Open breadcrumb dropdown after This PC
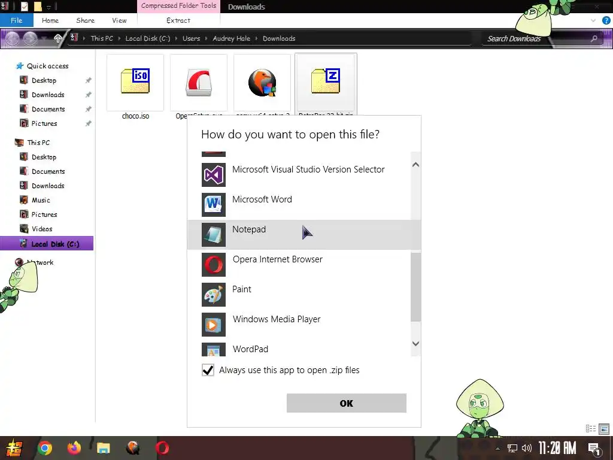 [x=119, y=38]
